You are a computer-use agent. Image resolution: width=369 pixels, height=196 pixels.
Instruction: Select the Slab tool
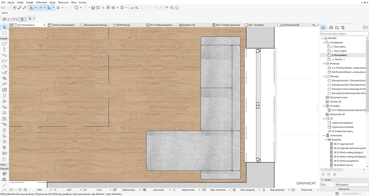coord(4,61)
